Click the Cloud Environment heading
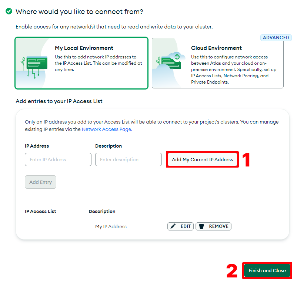 (x=216, y=48)
